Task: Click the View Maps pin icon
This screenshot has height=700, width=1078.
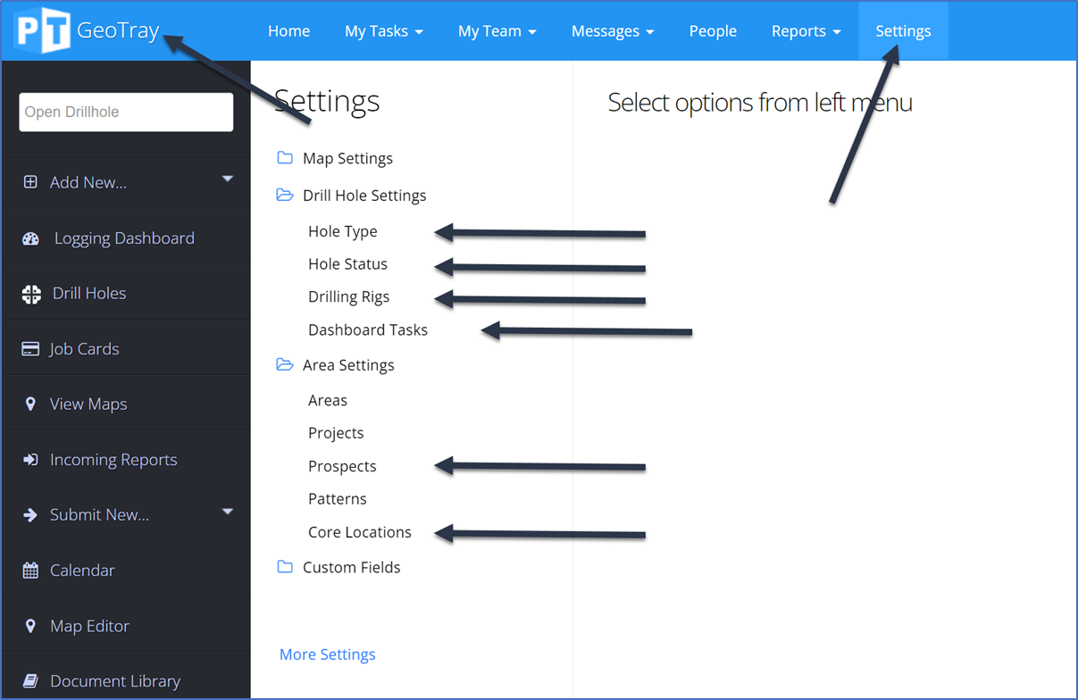Action: [x=29, y=403]
